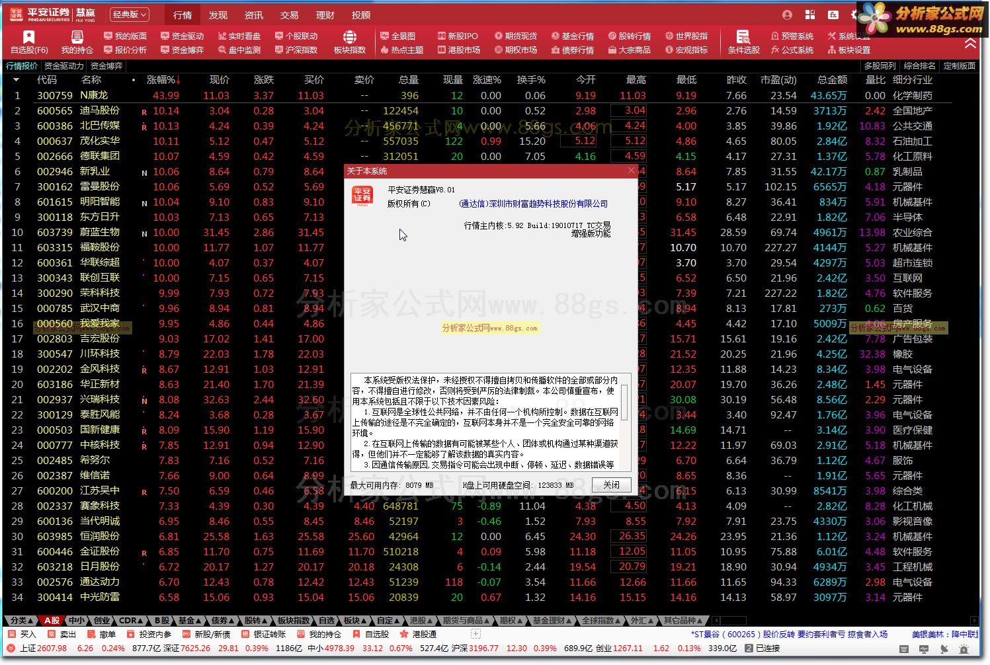Open 公式系统 toolbar item
The height and width of the screenshot is (665, 990).
792,50
